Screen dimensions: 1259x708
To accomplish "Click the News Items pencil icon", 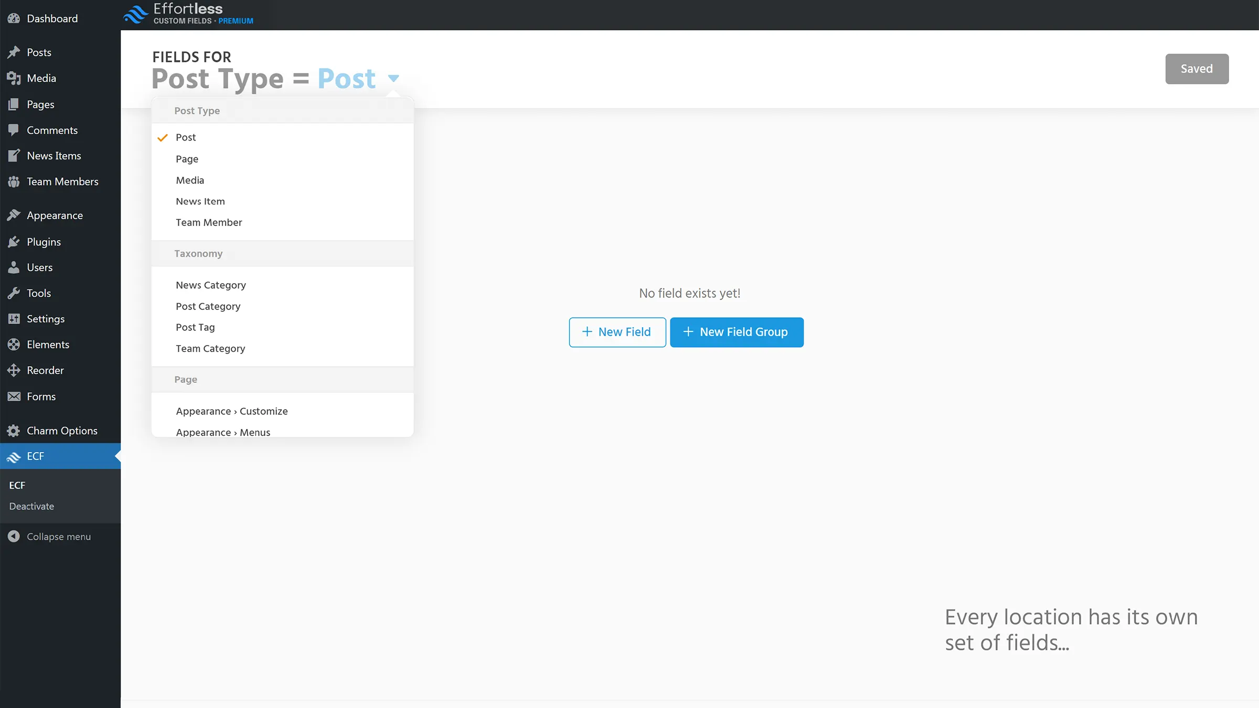I will (14, 155).
